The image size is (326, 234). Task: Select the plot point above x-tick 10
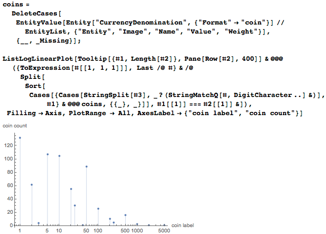click(x=59, y=156)
